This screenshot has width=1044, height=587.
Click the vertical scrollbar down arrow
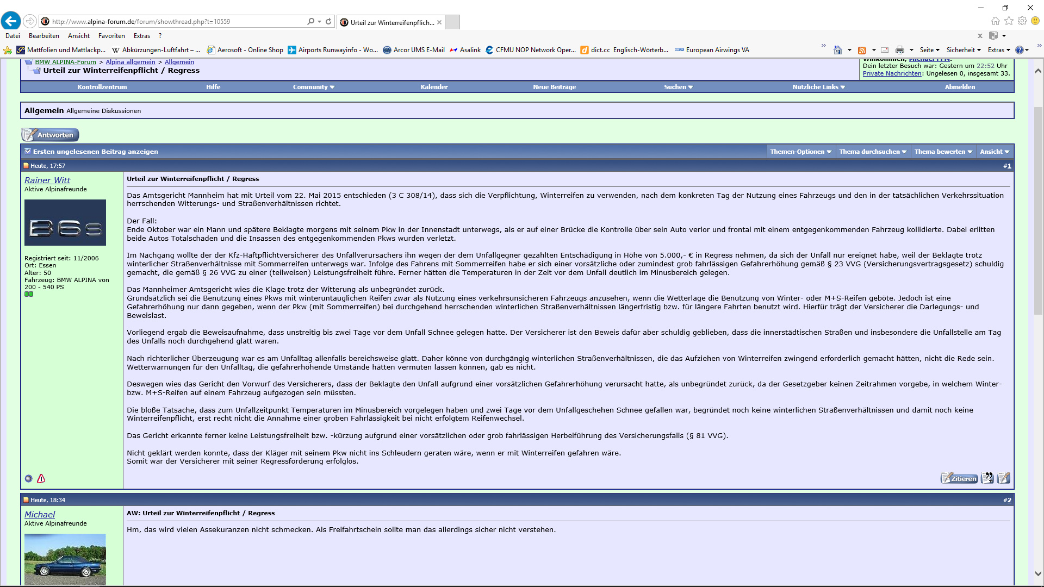coord(1038,573)
